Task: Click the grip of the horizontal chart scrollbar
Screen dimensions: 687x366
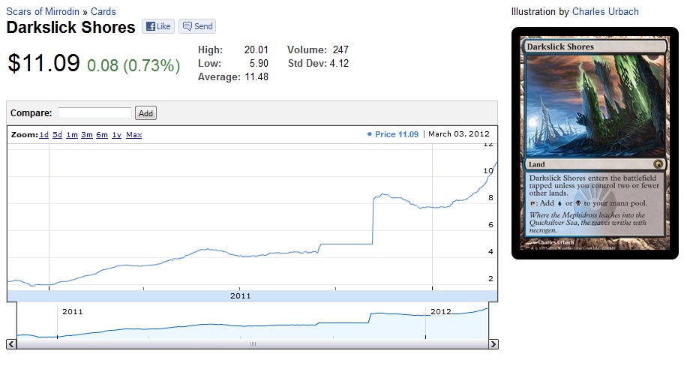Action: 253,343
